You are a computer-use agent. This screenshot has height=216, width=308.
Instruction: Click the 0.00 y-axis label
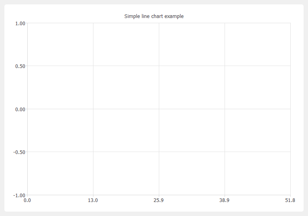pos(20,109)
